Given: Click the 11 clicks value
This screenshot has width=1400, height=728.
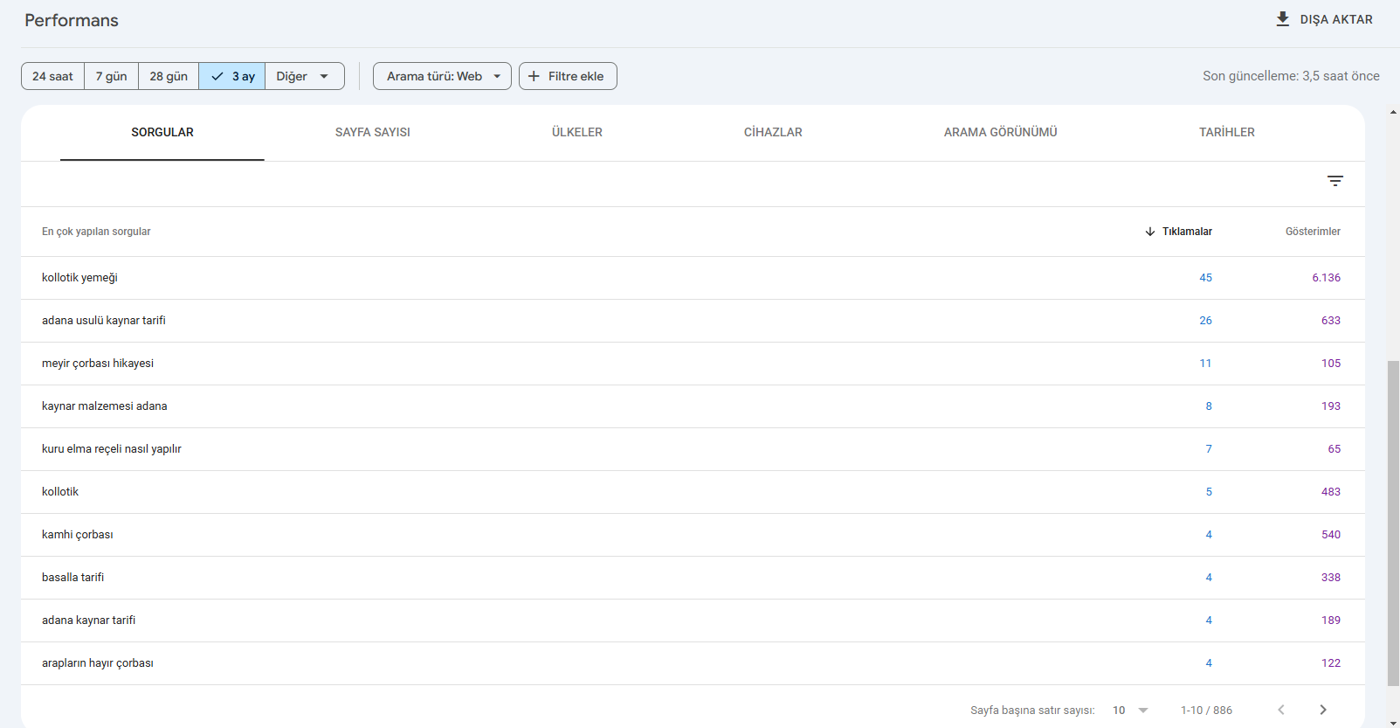Looking at the screenshot, I should 1205,364.
